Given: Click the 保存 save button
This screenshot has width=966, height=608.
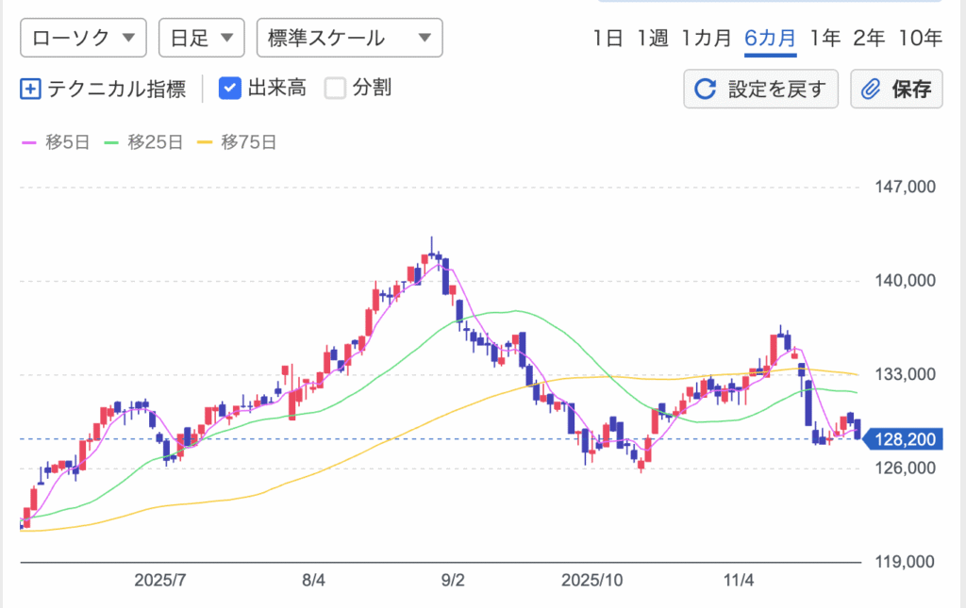Looking at the screenshot, I should coord(896,90).
